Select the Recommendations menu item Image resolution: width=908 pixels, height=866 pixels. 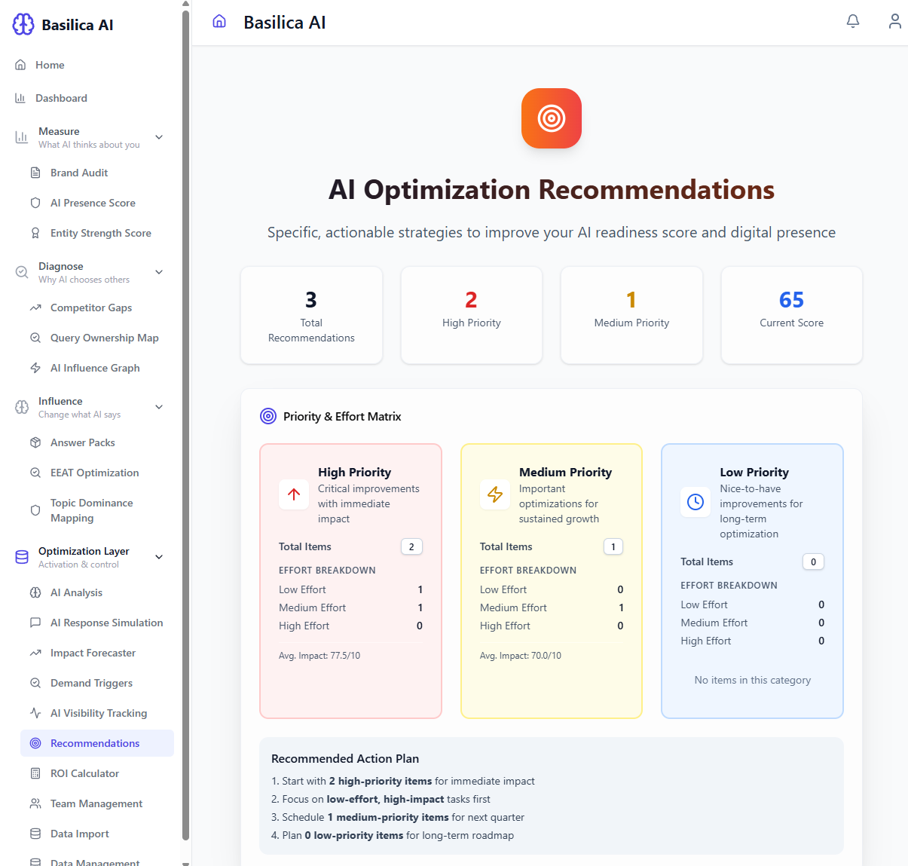click(95, 742)
